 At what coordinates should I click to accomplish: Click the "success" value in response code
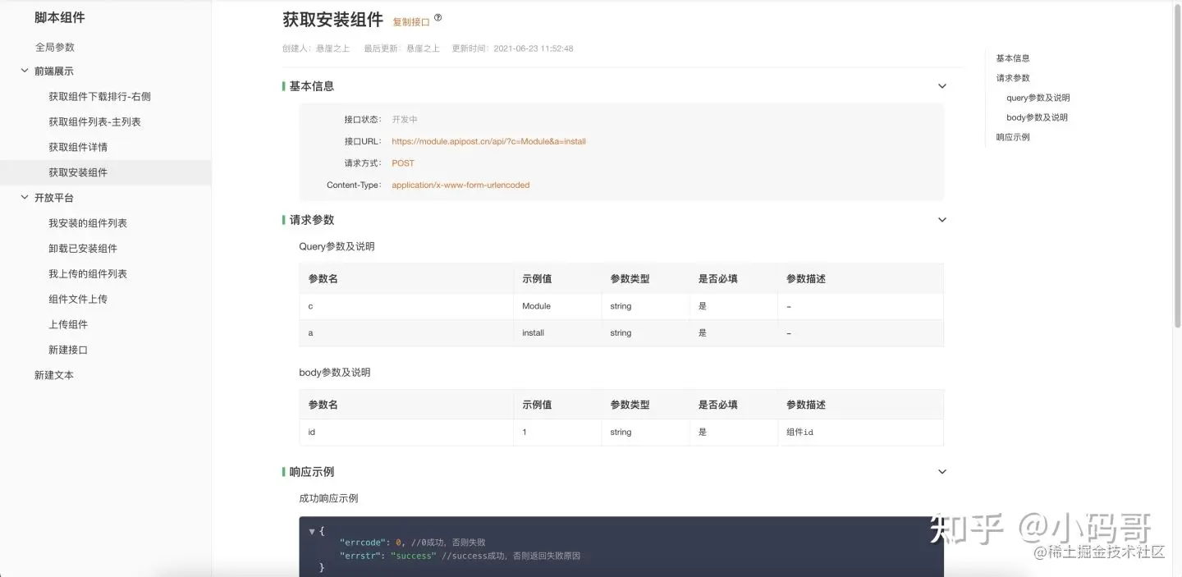[x=414, y=556]
